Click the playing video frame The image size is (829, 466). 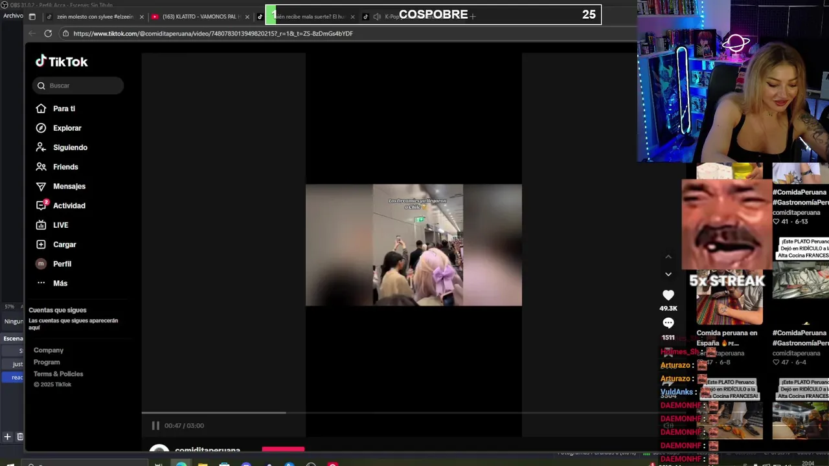point(414,245)
